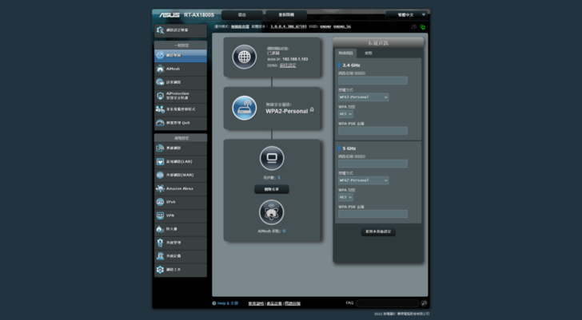Screen dimensions: 582x320
Task: Click the 2.4 GHz WPA-PSK key field
Action: coord(373,130)
